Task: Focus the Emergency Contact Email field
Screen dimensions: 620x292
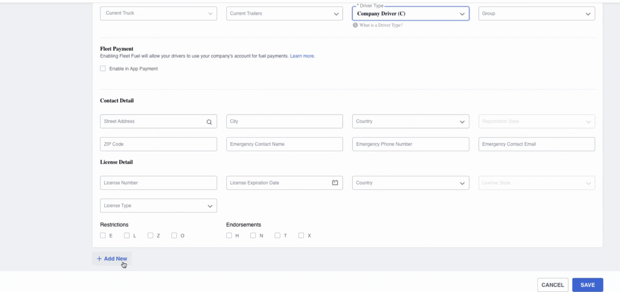Action: click(x=536, y=144)
